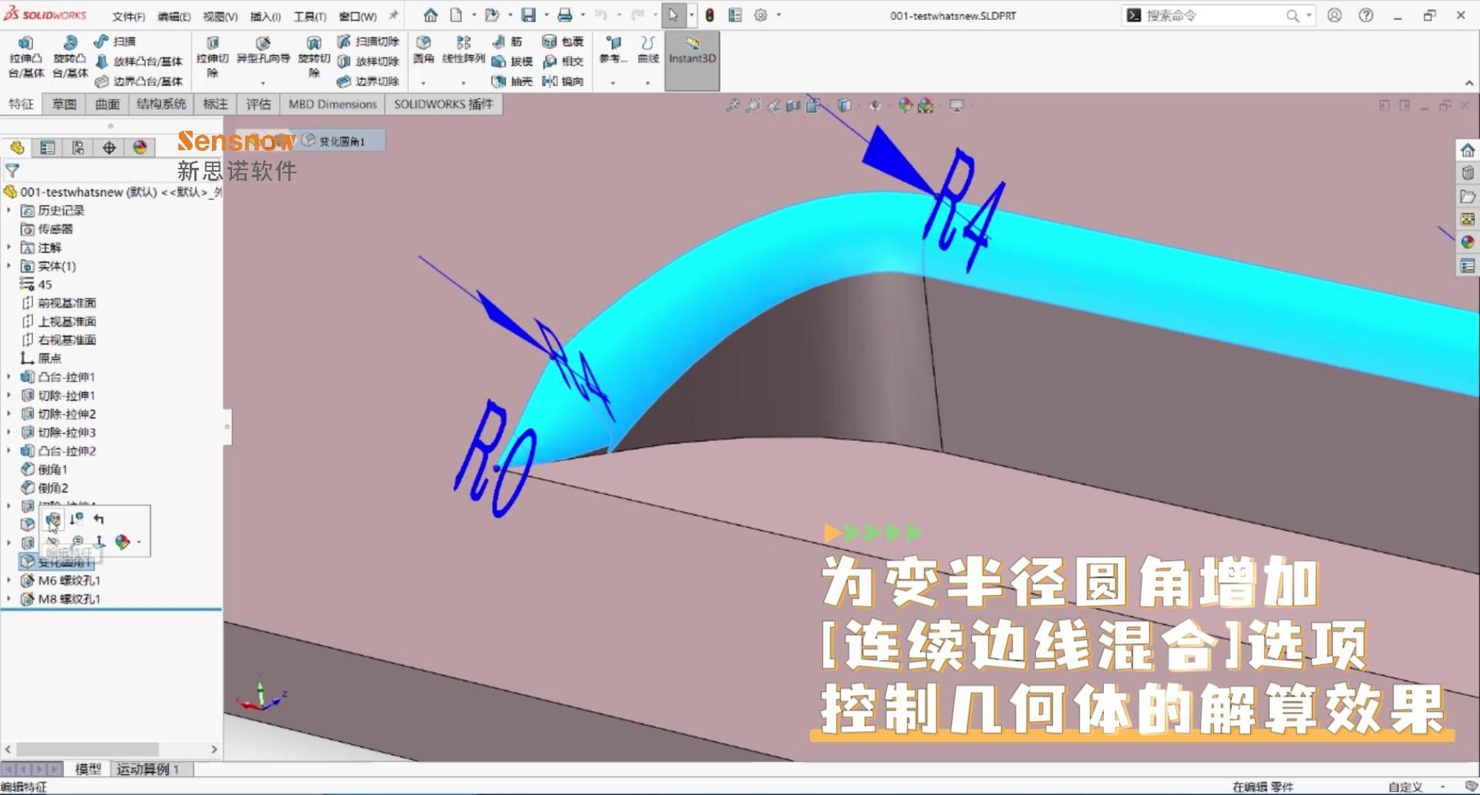Open the Fillet (圆角) dropdown arrow
The width and height of the screenshot is (1480, 795).
pos(423,82)
